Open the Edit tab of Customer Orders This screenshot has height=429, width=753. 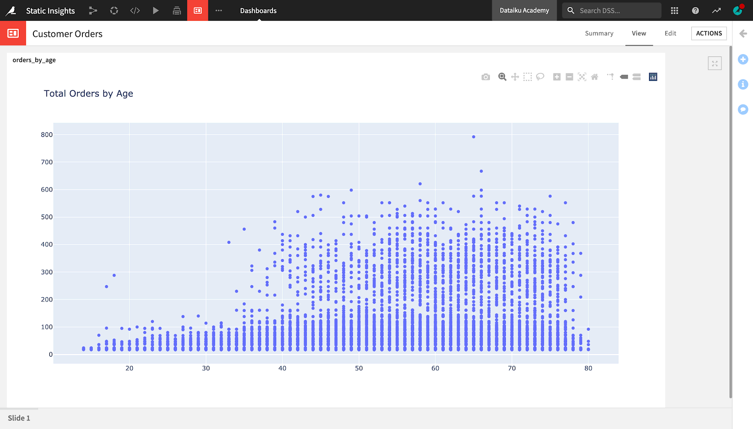670,33
